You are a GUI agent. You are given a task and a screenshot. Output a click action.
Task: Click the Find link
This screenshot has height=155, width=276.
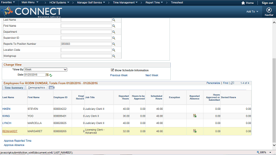pos(226,83)
